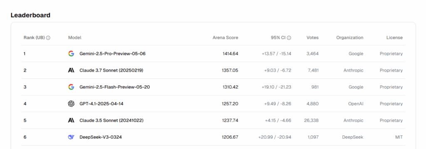Click the License column header

394,38
